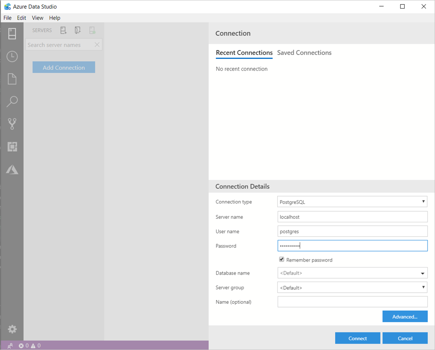Click the SERVERS panel heading
This screenshot has width=435, height=350.
pos(42,30)
